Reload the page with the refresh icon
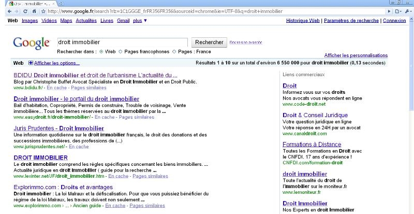 pos(25,11)
